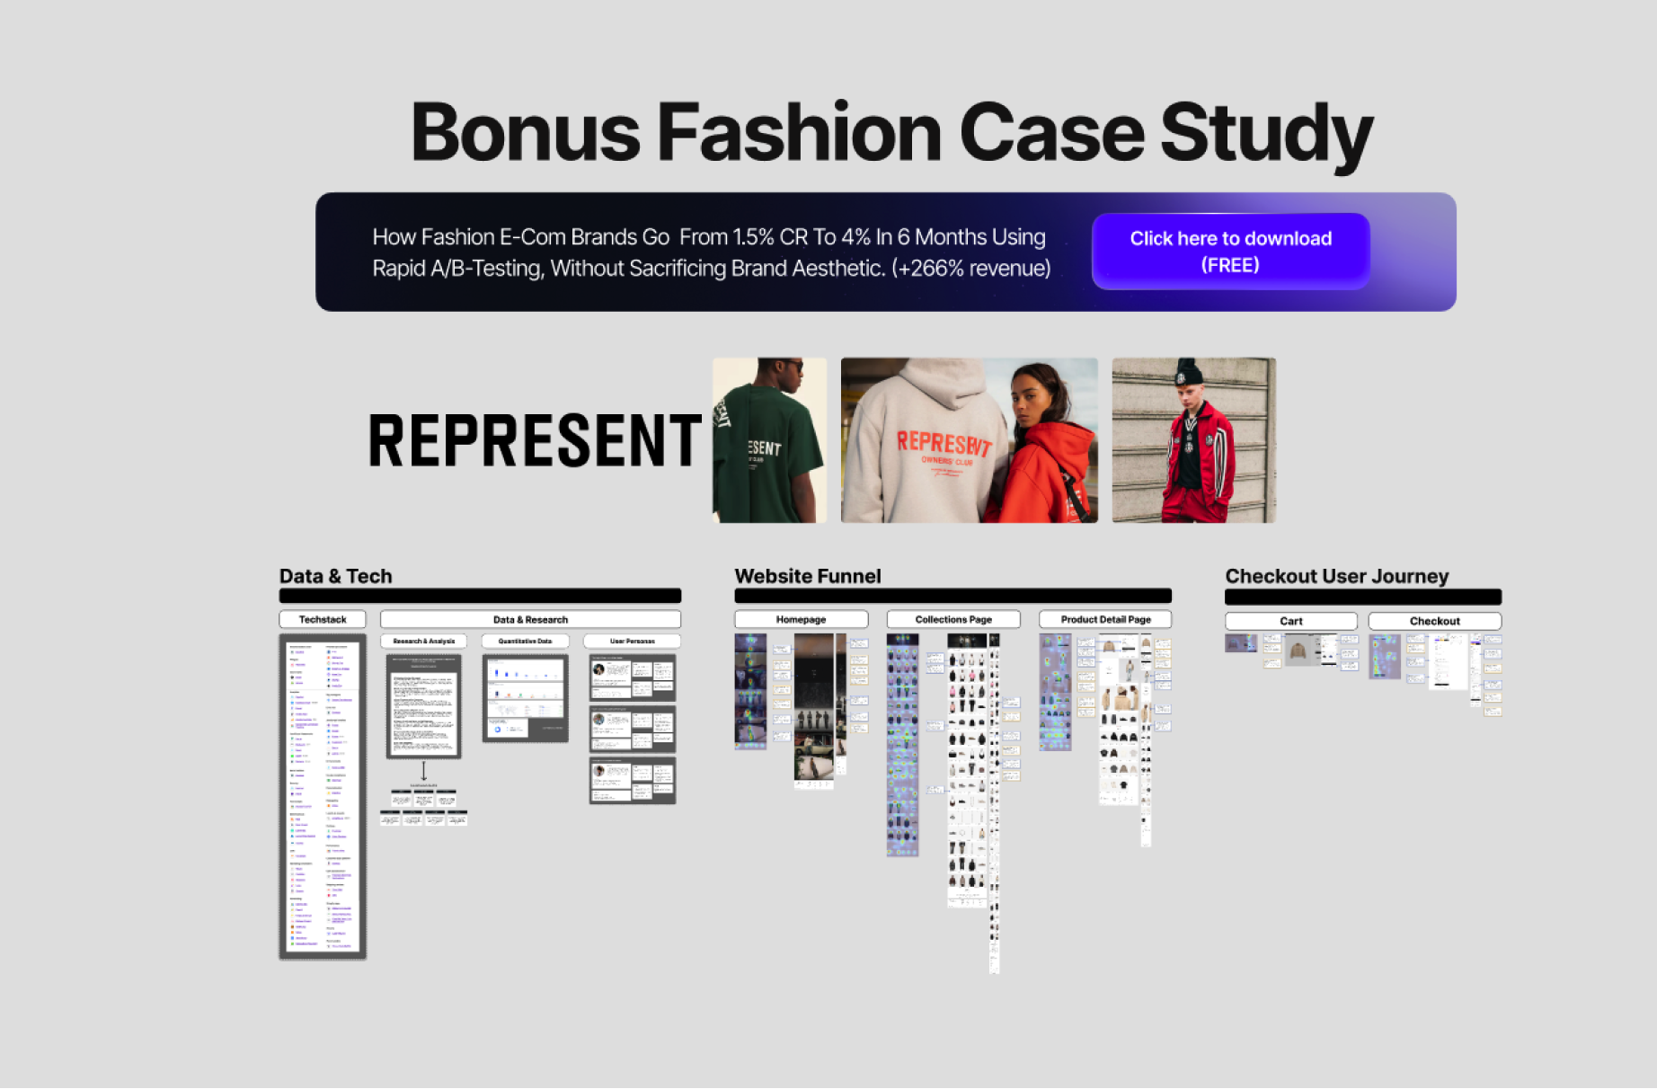Click the Research & Analysis label

click(x=423, y=642)
